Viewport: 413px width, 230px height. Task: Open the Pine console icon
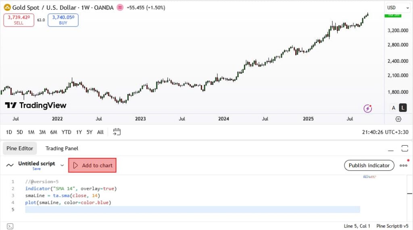click(x=10, y=226)
